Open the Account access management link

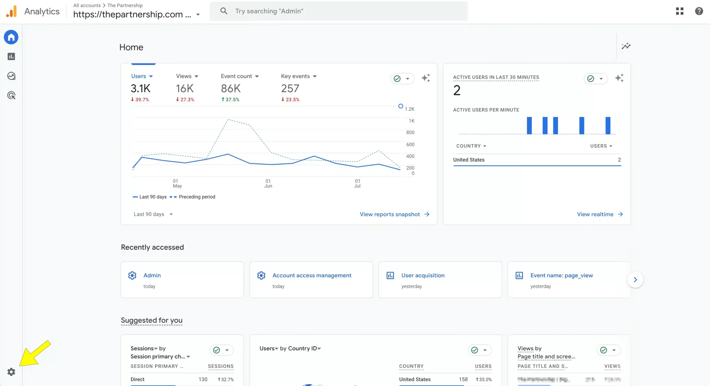click(x=312, y=275)
